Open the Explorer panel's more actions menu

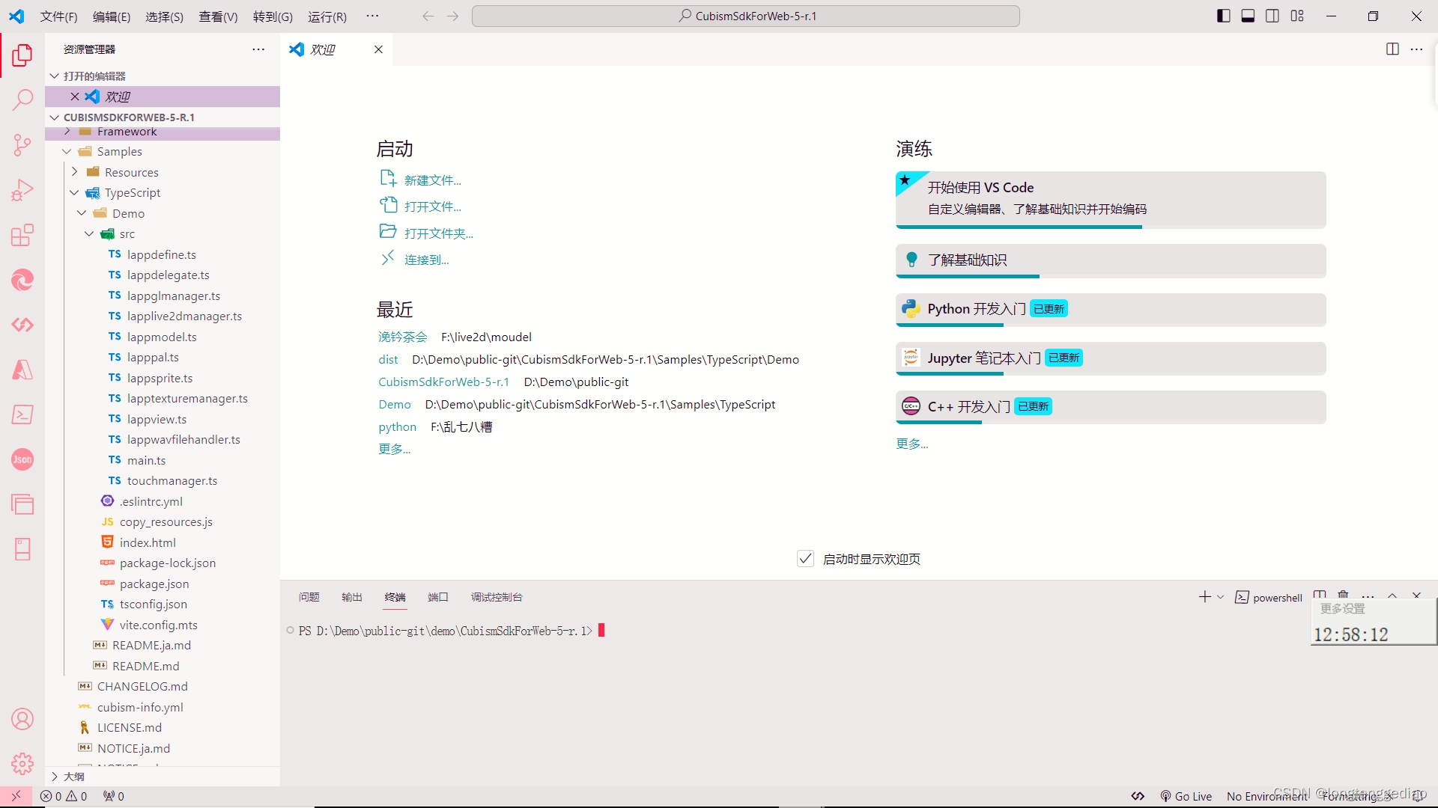coord(258,49)
